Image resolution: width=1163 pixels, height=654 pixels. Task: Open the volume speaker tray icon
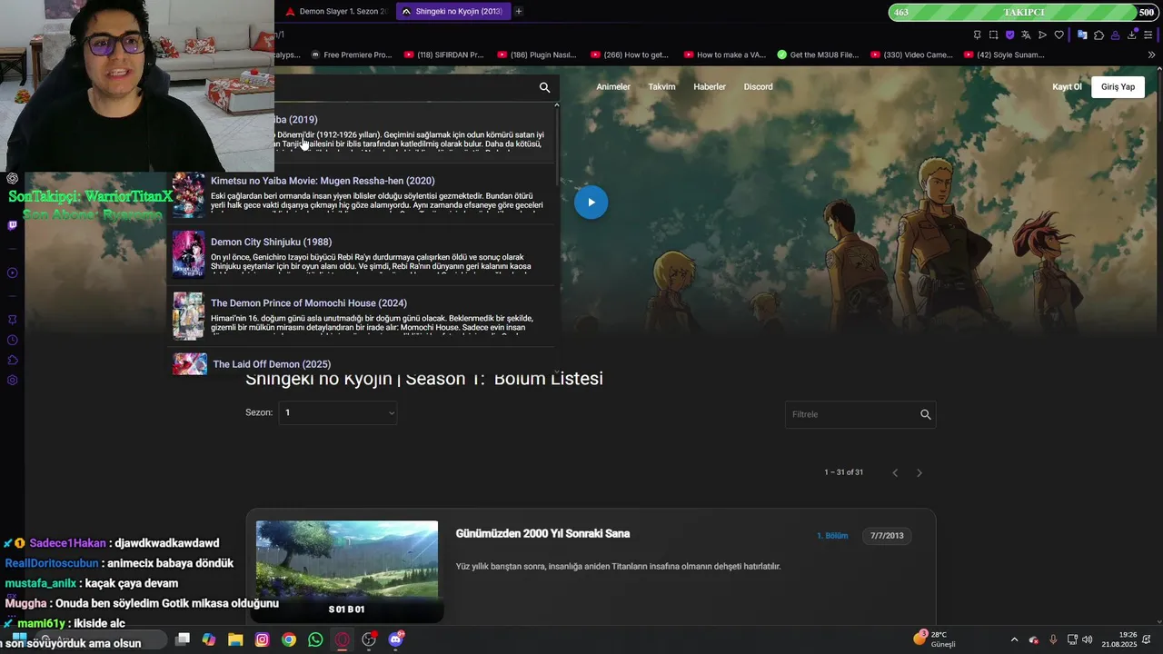(1087, 639)
